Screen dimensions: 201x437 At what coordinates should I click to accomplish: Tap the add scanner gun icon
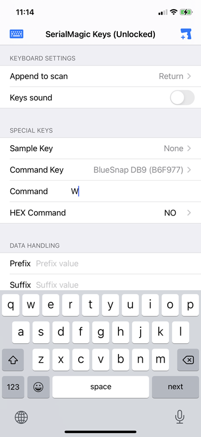[186, 34]
